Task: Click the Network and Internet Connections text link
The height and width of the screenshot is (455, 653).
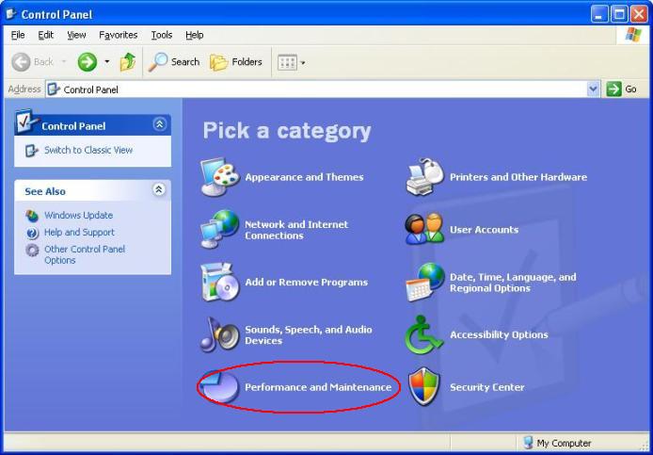Action: tap(296, 230)
